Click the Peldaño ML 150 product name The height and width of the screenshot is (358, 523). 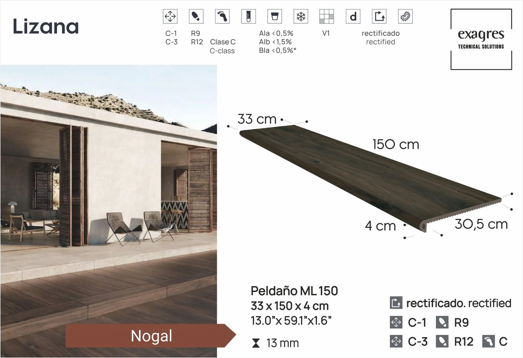294,291
